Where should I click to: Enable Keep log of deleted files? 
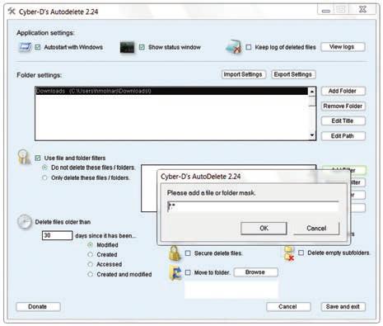[x=249, y=47]
